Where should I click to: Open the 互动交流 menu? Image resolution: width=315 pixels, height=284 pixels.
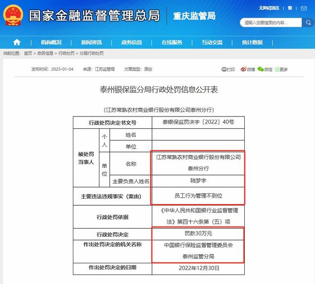tap(212, 42)
